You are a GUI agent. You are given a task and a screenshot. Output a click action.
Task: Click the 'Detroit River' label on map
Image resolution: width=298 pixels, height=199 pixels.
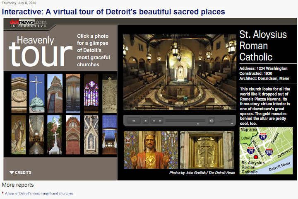point(279,166)
